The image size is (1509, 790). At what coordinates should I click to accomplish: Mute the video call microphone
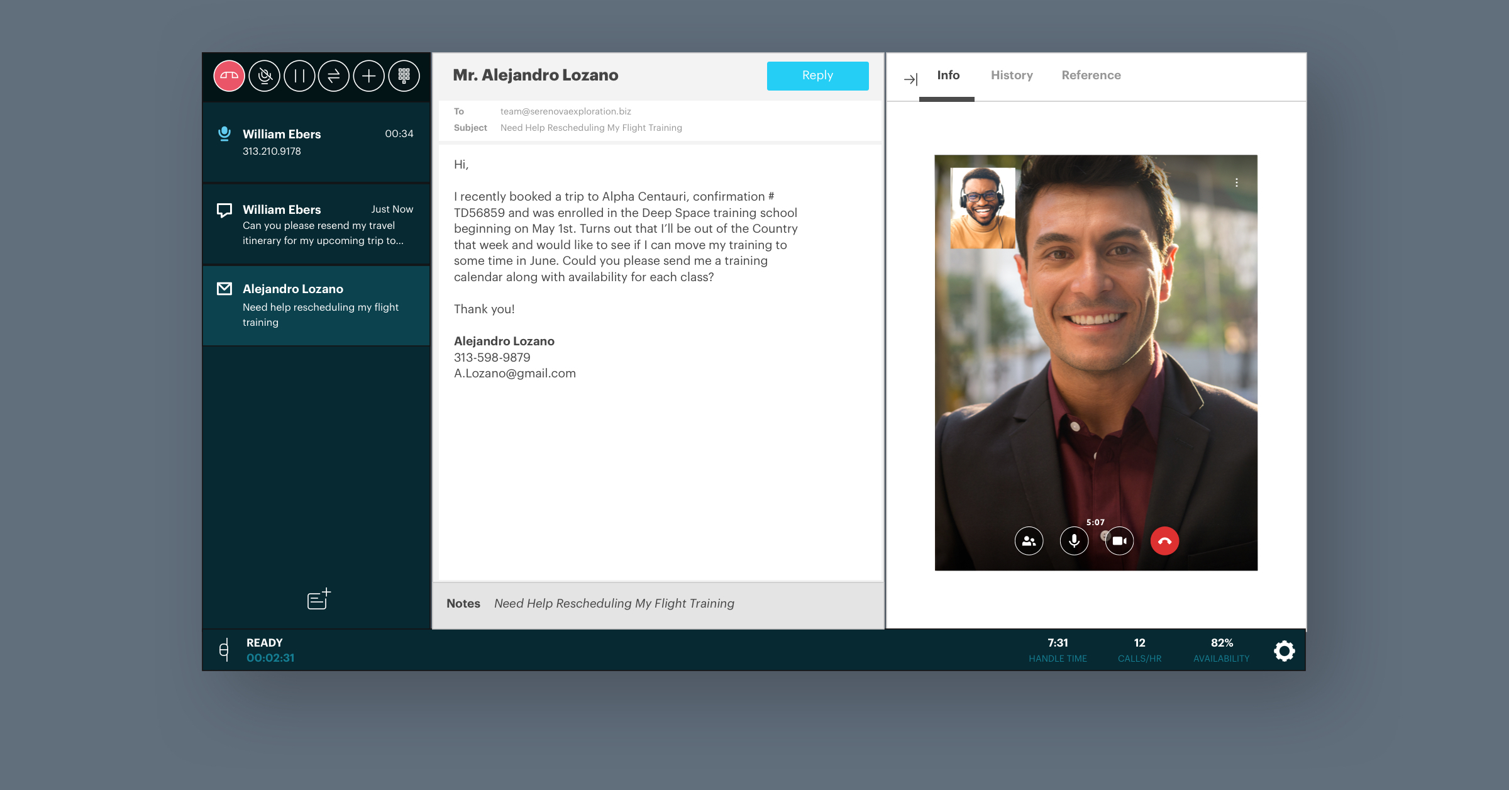1074,541
